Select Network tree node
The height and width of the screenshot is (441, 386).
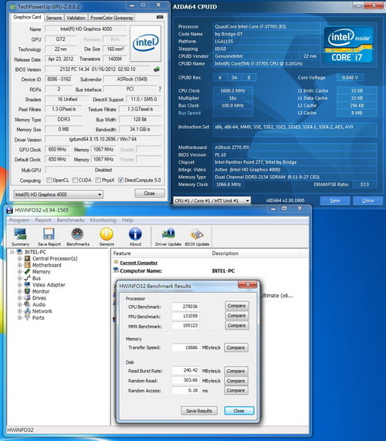pyautogui.click(x=42, y=311)
